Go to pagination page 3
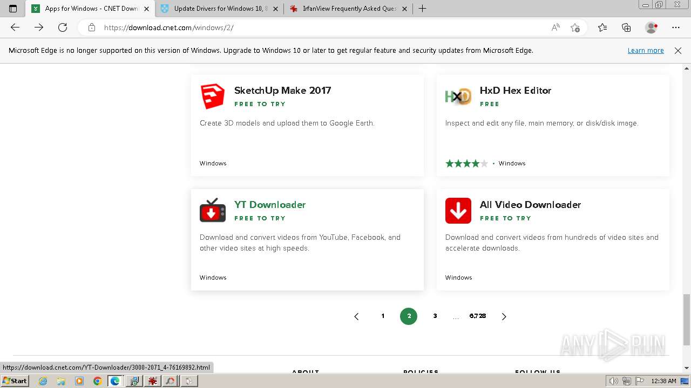This screenshot has width=691, height=388. [435, 316]
